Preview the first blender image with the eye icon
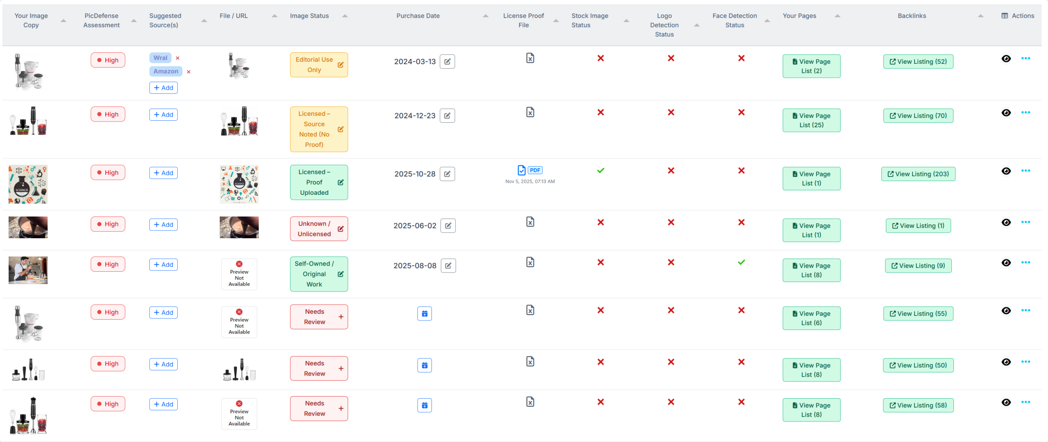 [1006, 58]
